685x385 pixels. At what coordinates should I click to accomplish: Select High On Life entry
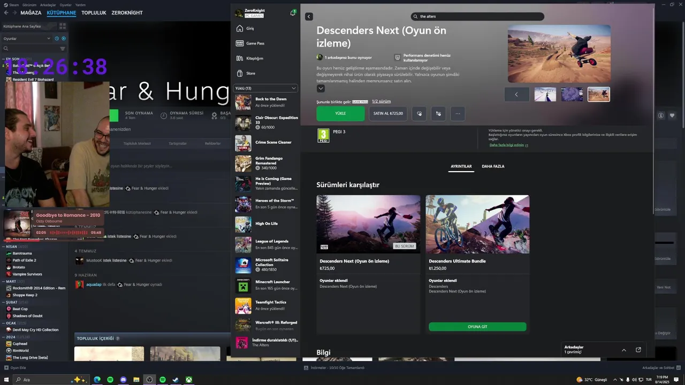click(x=266, y=224)
